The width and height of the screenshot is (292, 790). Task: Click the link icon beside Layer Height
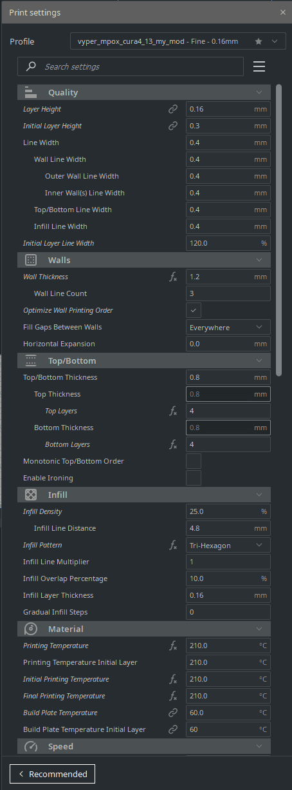(x=172, y=109)
